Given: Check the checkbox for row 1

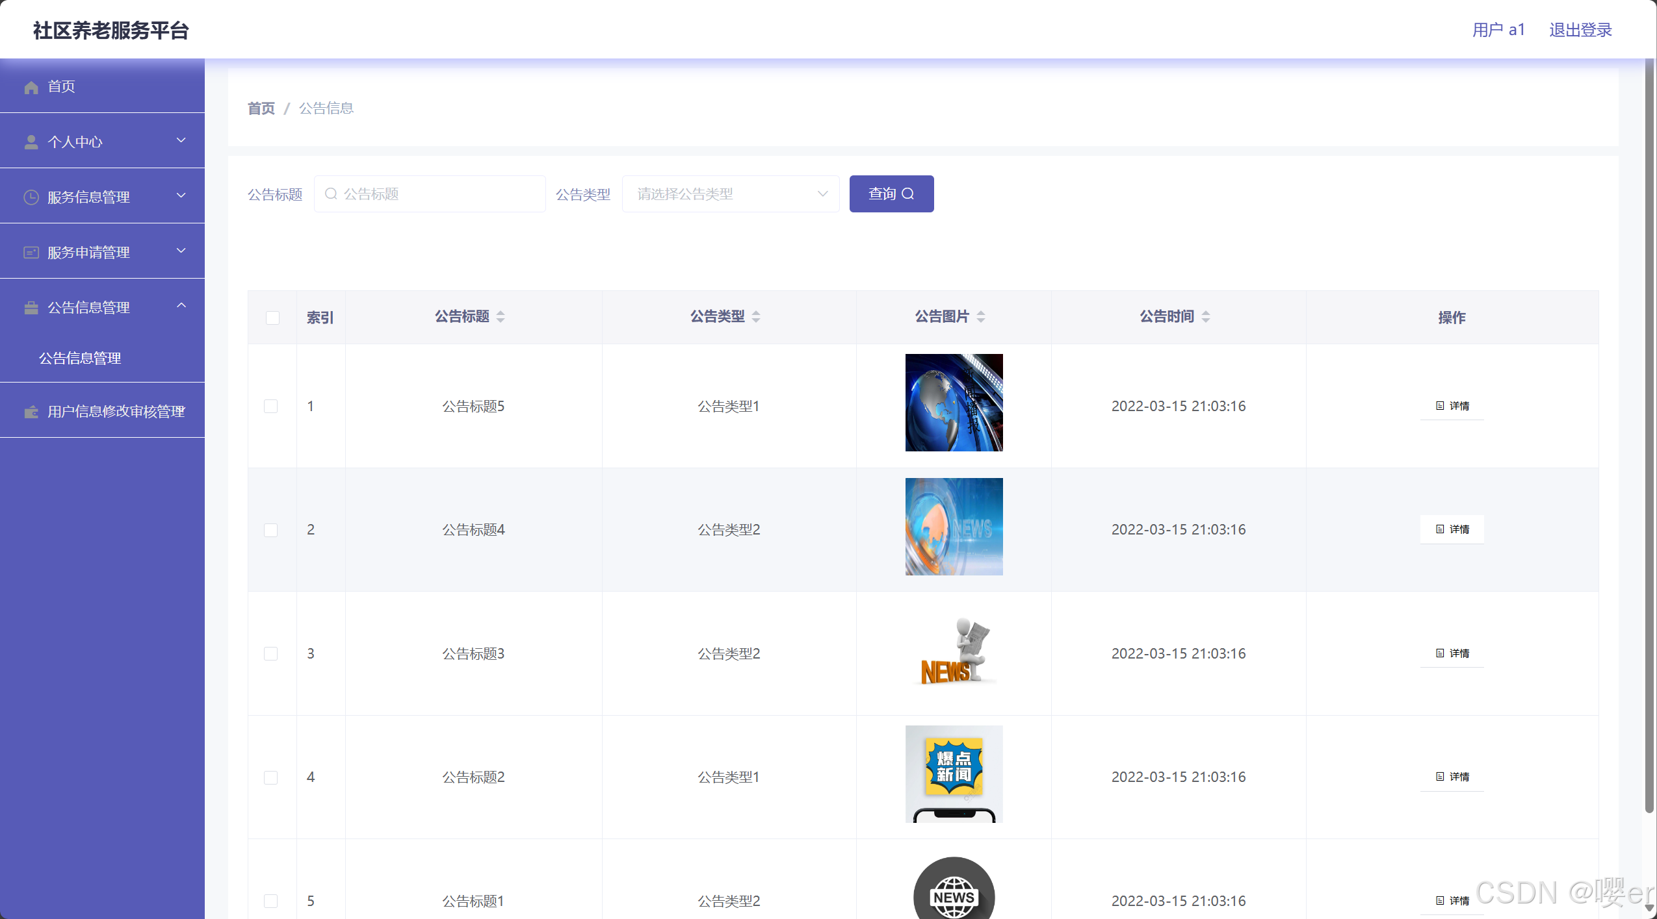Looking at the screenshot, I should click(x=271, y=407).
